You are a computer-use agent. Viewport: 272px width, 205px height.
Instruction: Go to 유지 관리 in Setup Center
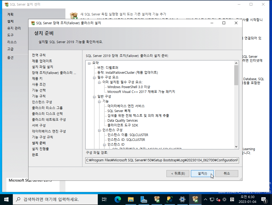(x=14, y=28)
